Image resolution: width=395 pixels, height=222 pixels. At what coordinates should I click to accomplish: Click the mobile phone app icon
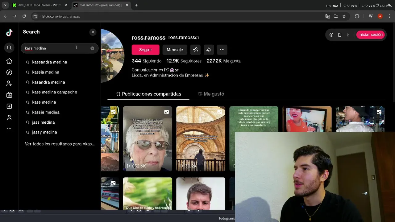click(x=339, y=35)
